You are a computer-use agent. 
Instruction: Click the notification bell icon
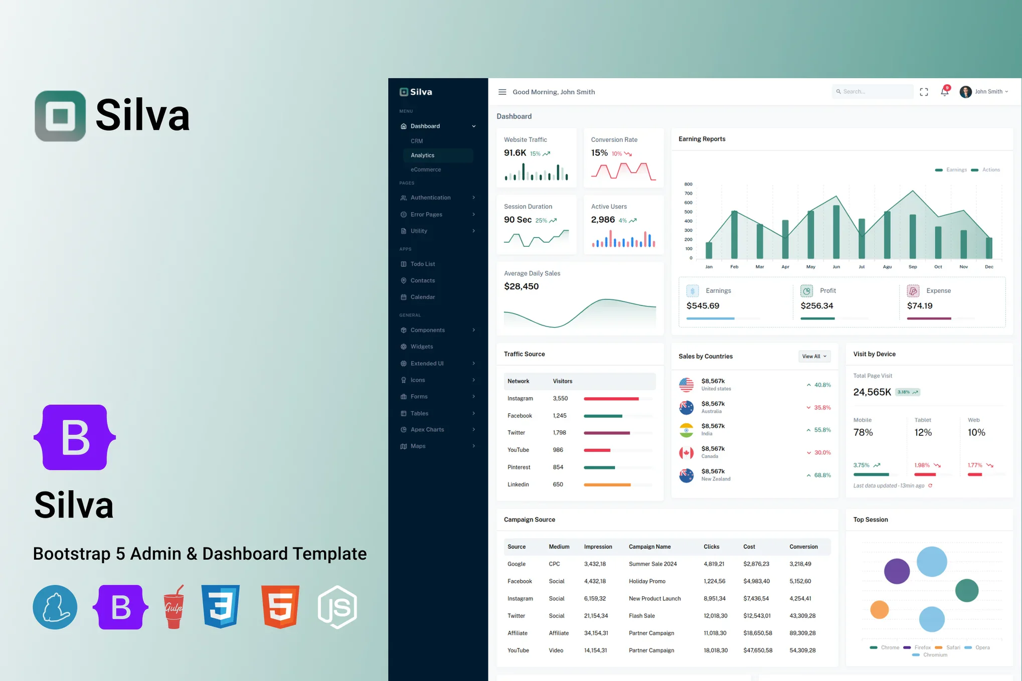click(944, 91)
